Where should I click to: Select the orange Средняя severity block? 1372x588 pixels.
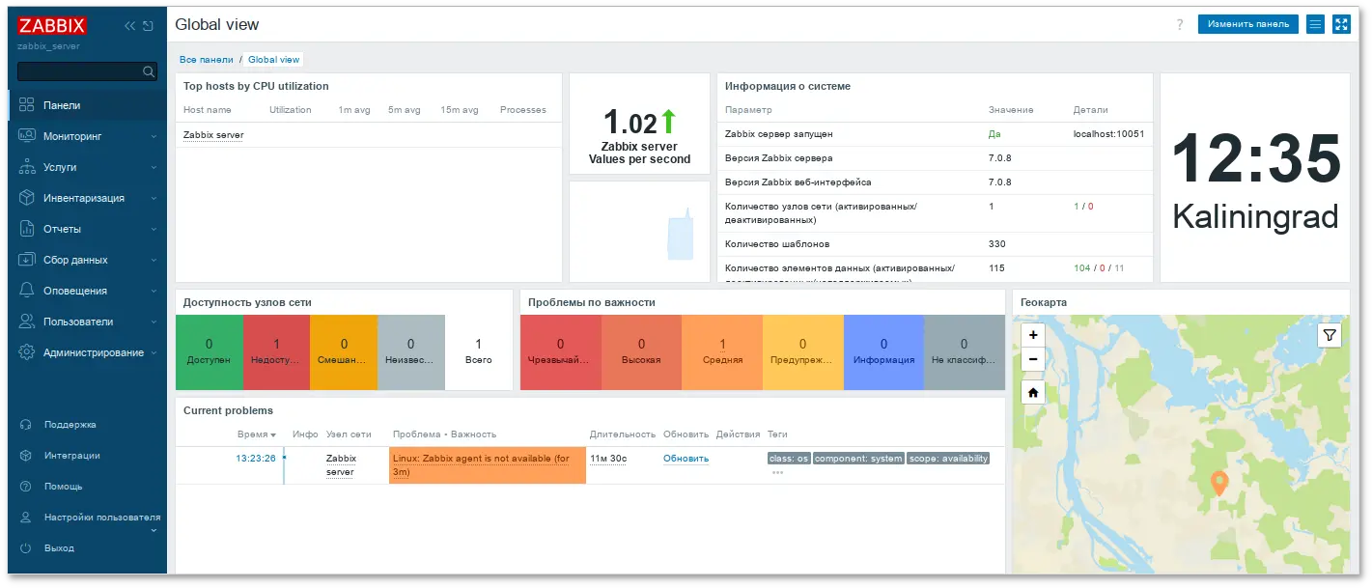tap(722, 351)
